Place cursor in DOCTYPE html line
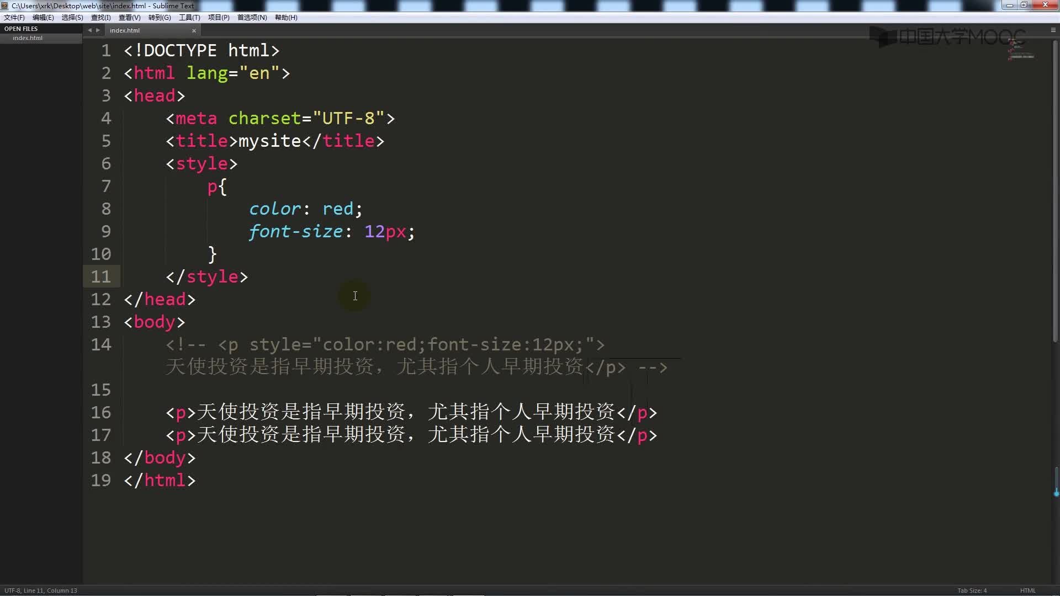This screenshot has height=596, width=1060. pyautogui.click(x=202, y=50)
